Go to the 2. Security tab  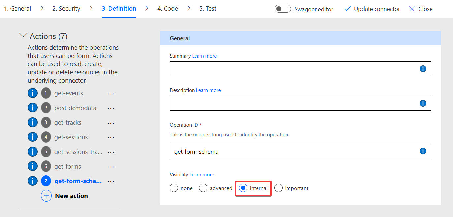tap(66, 9)
